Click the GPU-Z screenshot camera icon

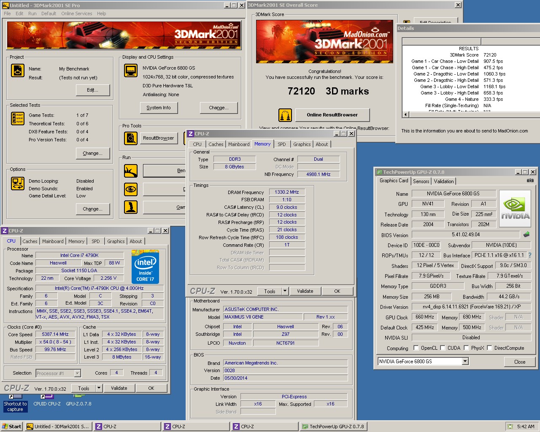pyautogui.click(x=530, y=181)
